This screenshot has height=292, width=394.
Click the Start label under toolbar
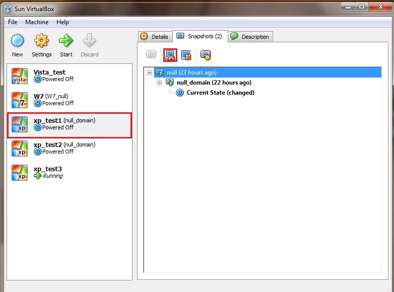66,54
